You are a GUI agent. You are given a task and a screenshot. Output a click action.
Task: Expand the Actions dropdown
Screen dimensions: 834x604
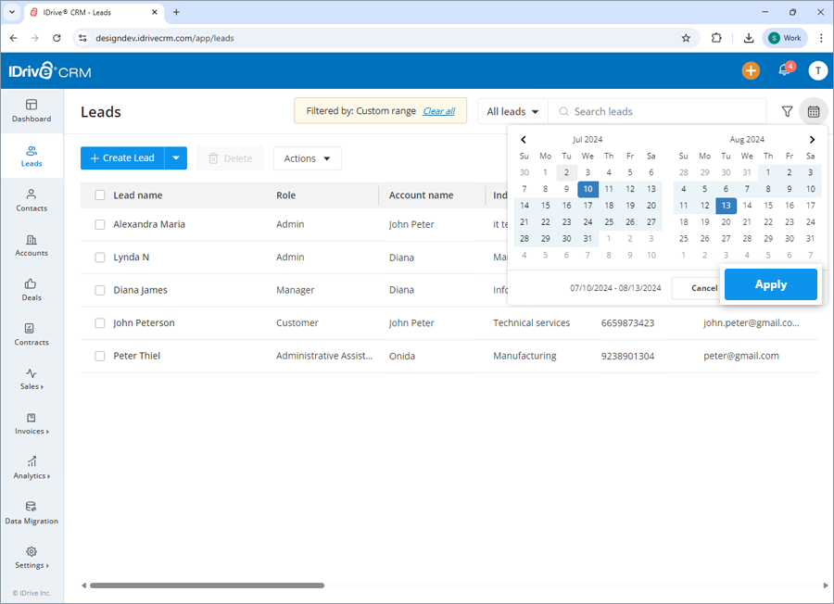click(x=307, y=158)
